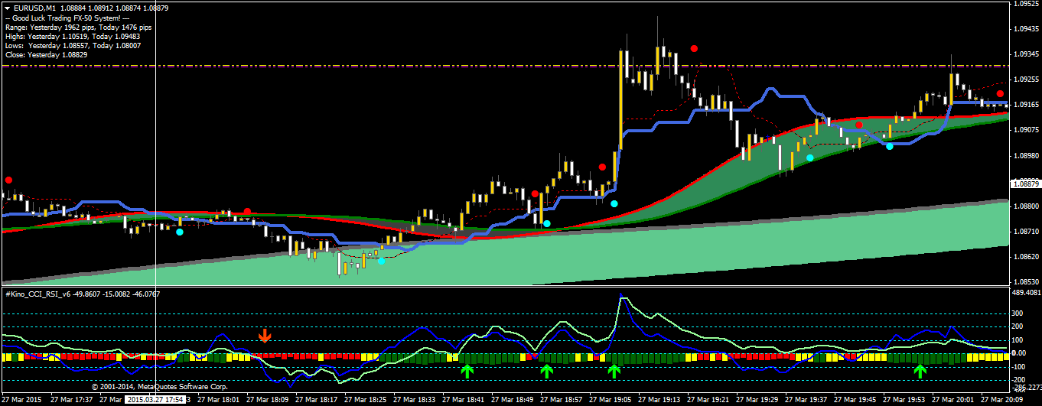The height and width of the screenshot is (406, 1042).
Task: Click the 27 Mar 20:09 time label
Action: click(x=1003, y=398)
